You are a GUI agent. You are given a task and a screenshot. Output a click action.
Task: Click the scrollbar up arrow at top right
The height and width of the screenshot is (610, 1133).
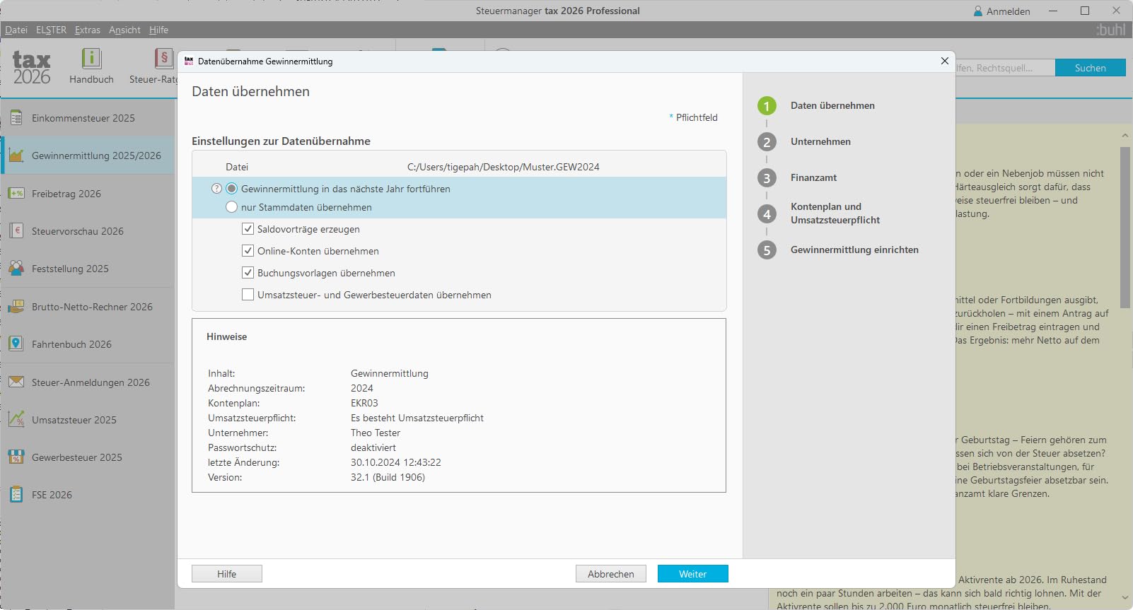(1125, 135)
